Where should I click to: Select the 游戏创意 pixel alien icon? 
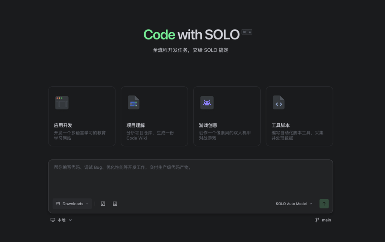[207, 102]
